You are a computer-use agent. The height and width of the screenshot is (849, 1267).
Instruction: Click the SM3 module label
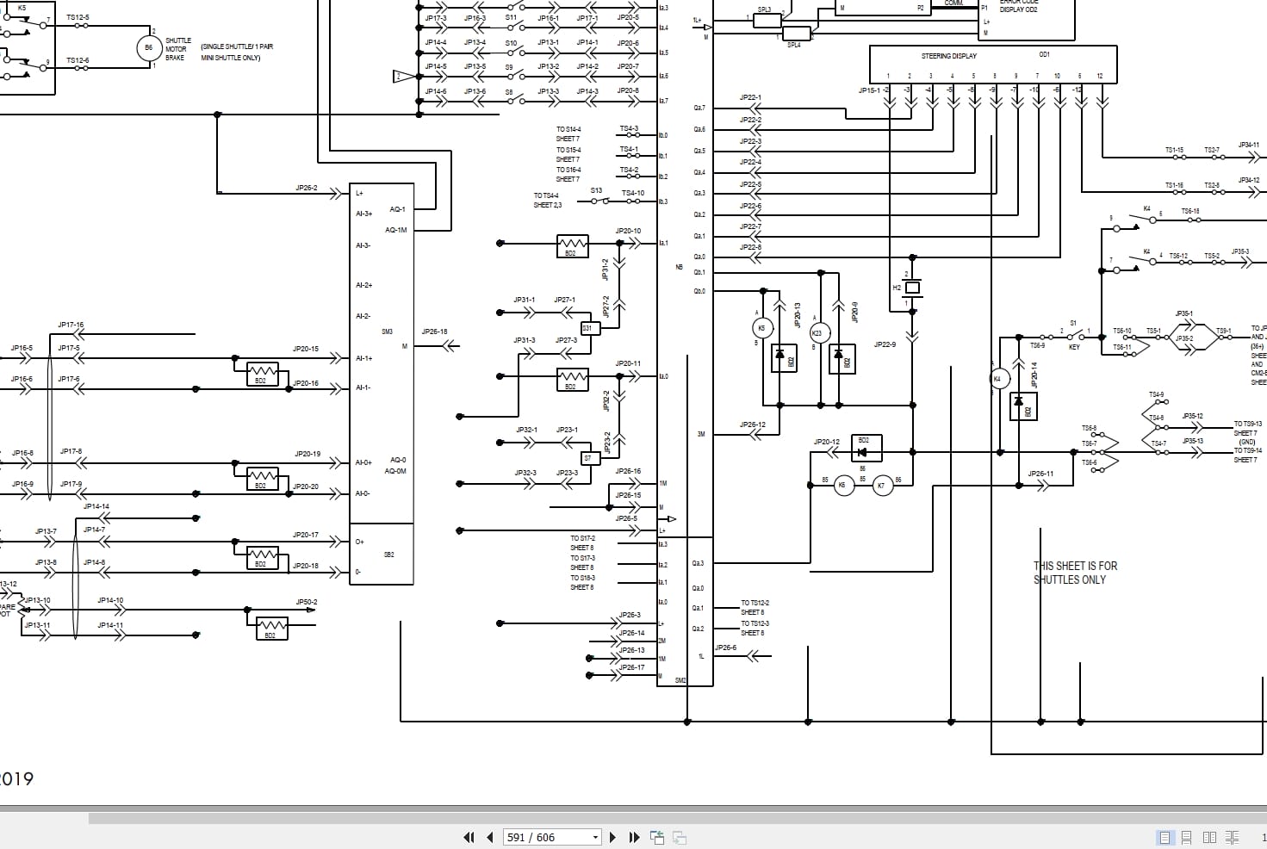[387, 332]
